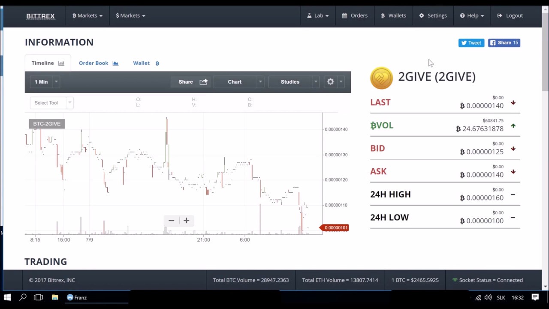This screenshot has width=549, height=309.
Task: Click the dash indicator beside 24H HIGH
Action: (513, 194)
